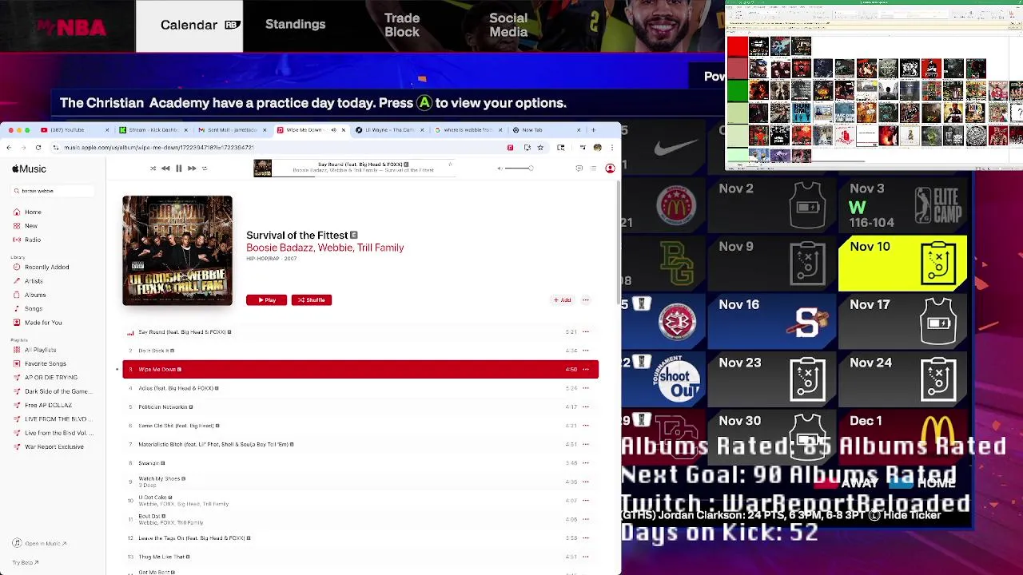
Task: Click the browser address bar URL
Action: tap(159, 148)
